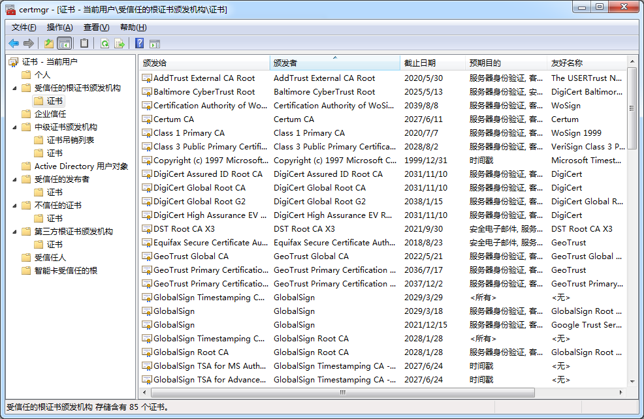Click certificate icon of Baltimore CyberTrust Root
The image size is (644, 419).
click(146, 92)
